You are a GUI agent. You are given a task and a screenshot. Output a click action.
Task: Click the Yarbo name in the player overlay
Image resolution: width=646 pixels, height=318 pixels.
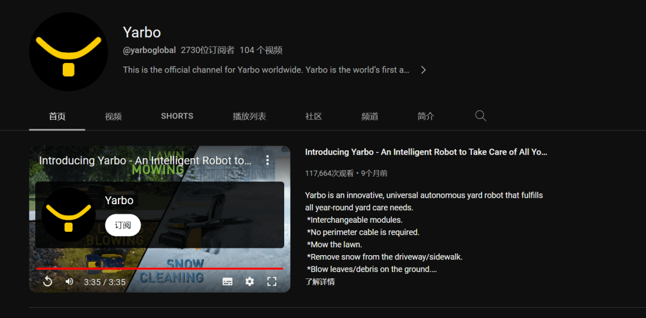(x=119, y=201)
